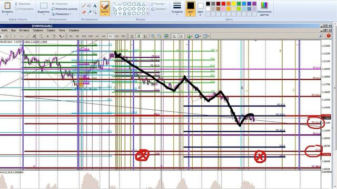Toggle Candlesticks chart type in MetaTrader
This screenshot has height=189, width=337.
(139, 36)
